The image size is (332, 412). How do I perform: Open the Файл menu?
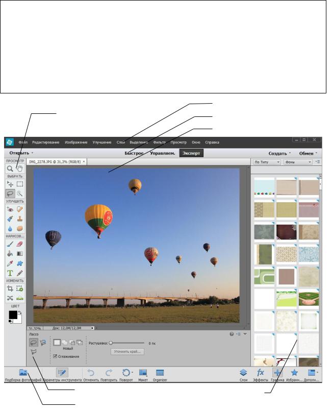point(23,142)
